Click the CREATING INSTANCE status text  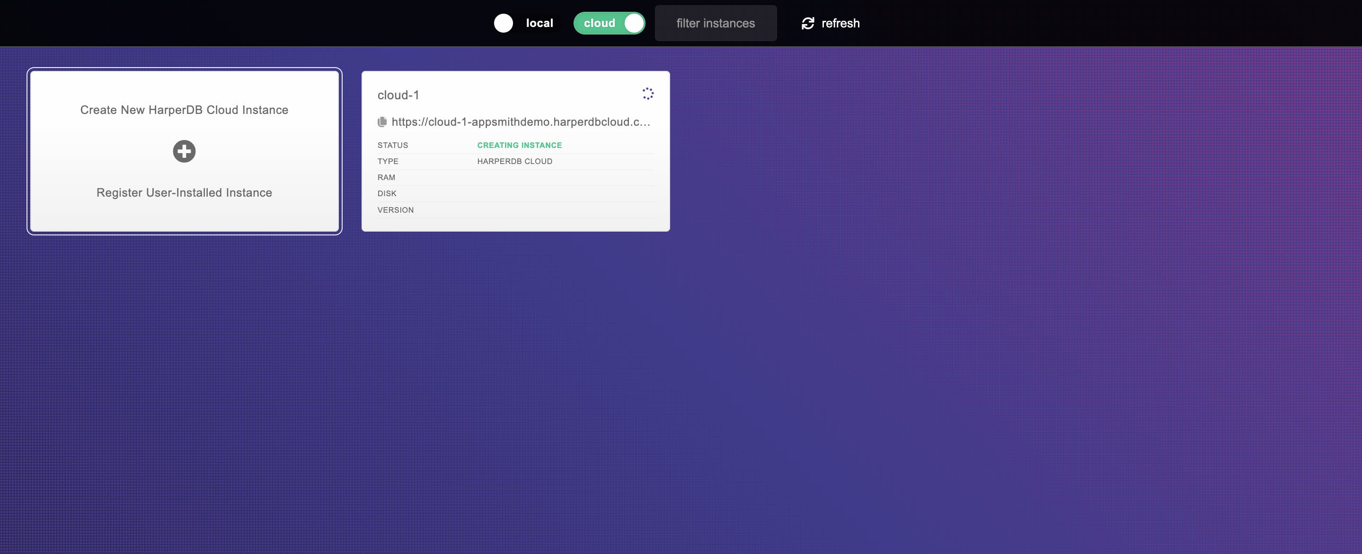coord(519,145)
